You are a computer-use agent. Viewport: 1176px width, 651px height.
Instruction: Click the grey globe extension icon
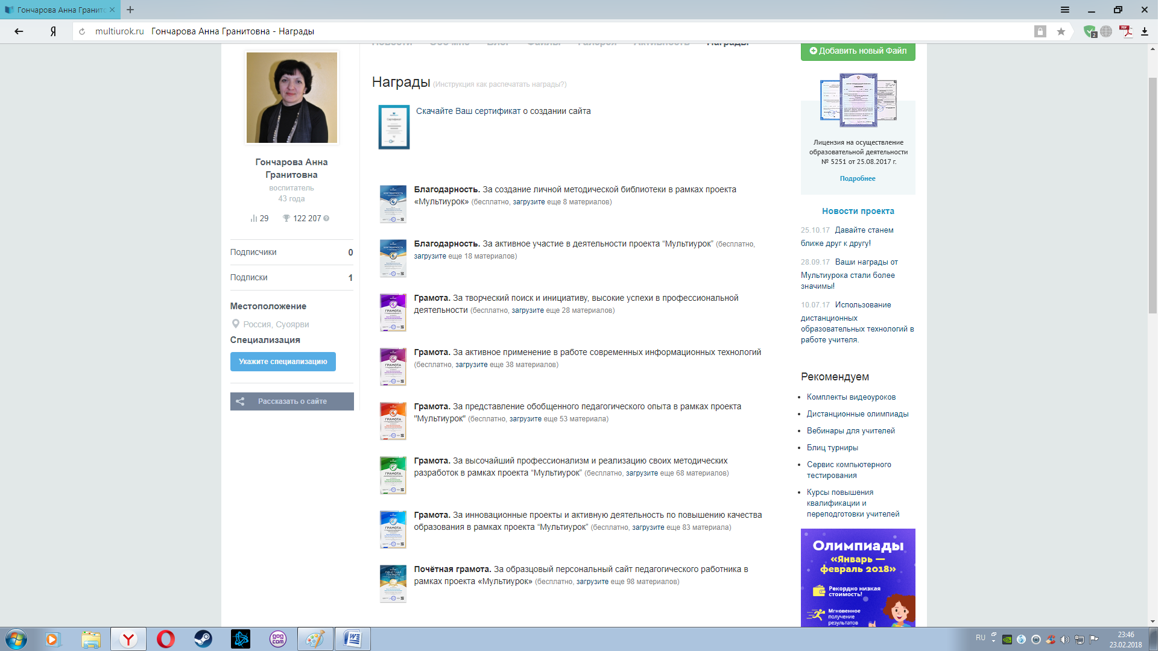click(1106, 31)
